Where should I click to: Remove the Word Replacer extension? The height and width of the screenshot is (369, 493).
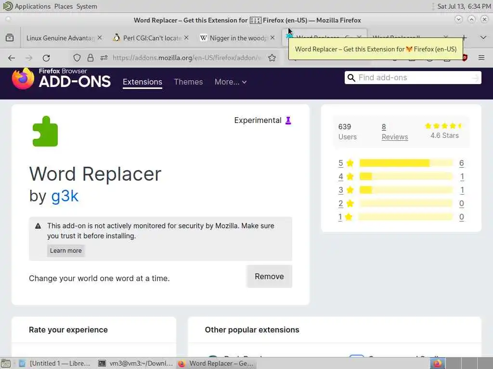269,276
